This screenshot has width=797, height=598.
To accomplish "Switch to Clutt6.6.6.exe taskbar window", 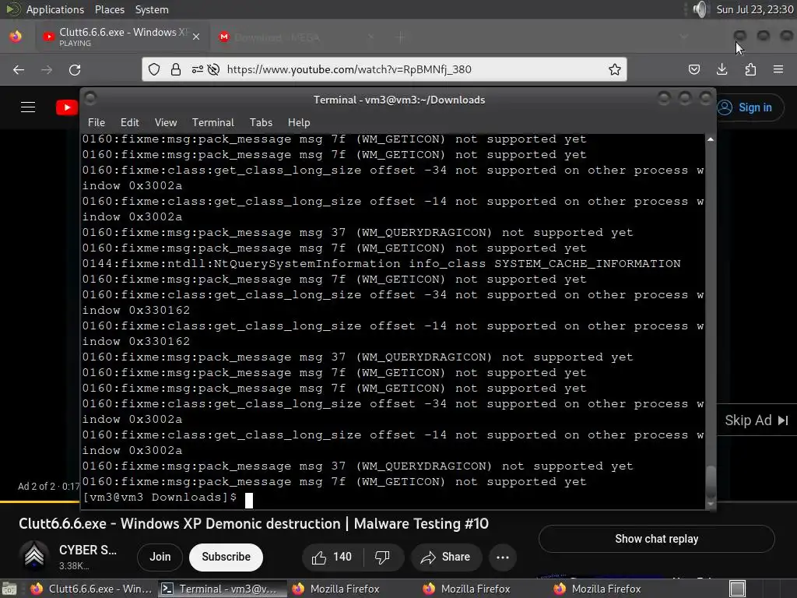I will (92, 589).
